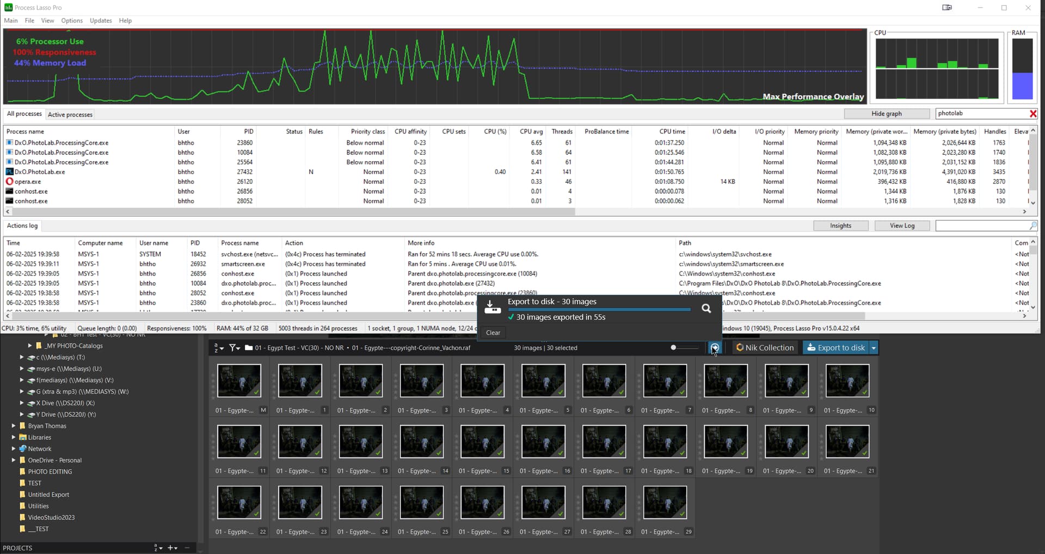Open the Options menu

pyautogui.click(x=72, y=21)
